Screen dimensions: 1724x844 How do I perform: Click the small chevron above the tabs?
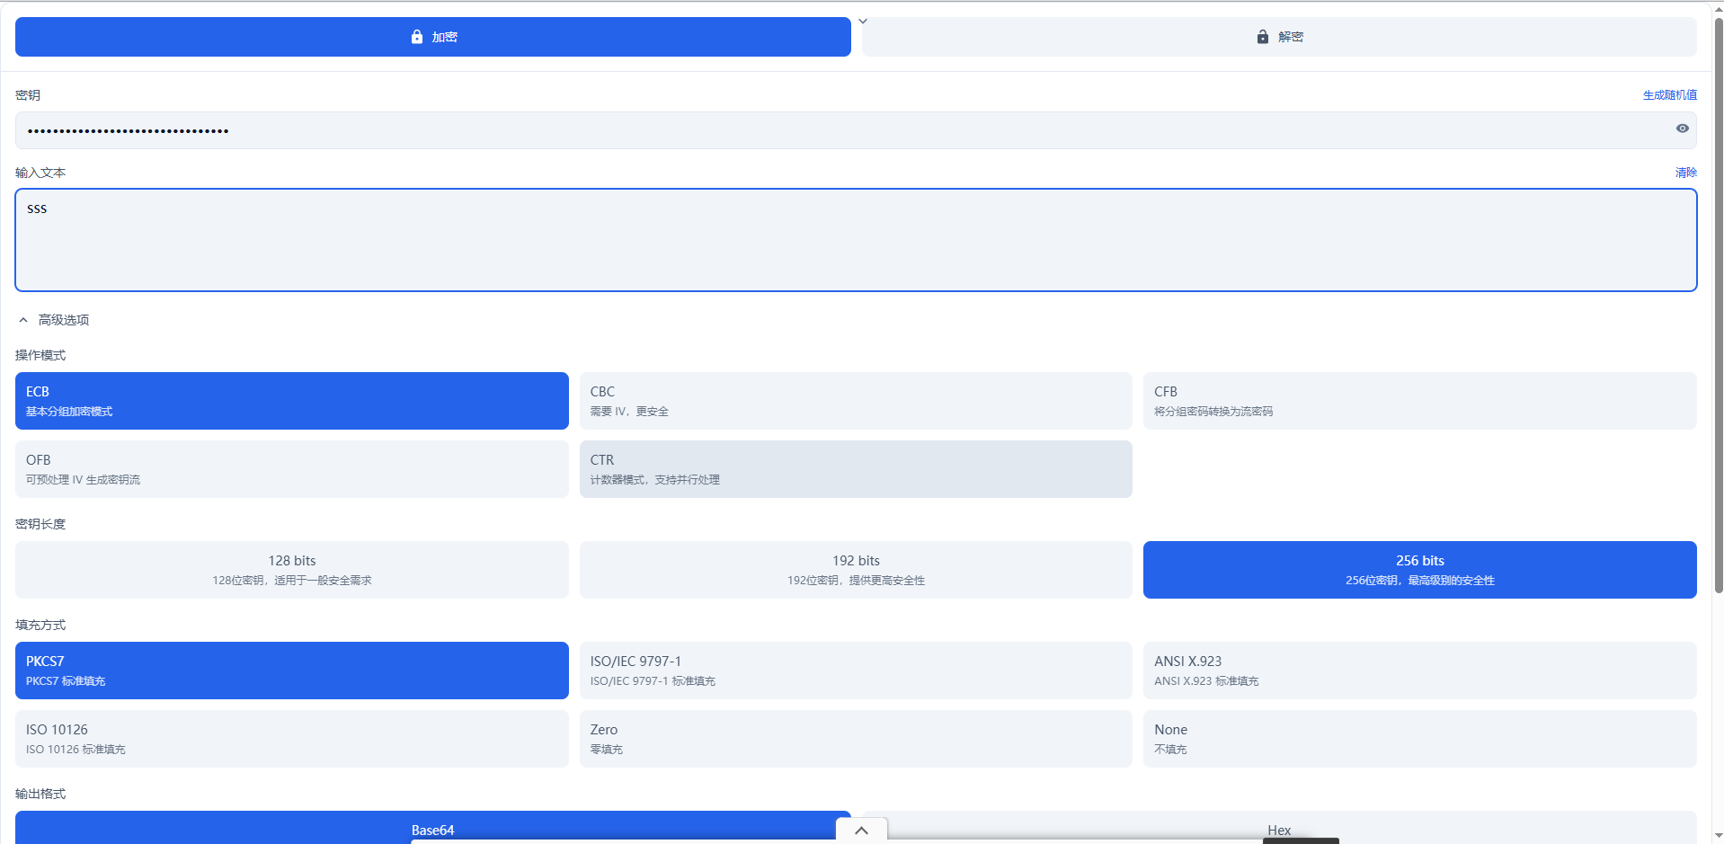tap(863, 21)
